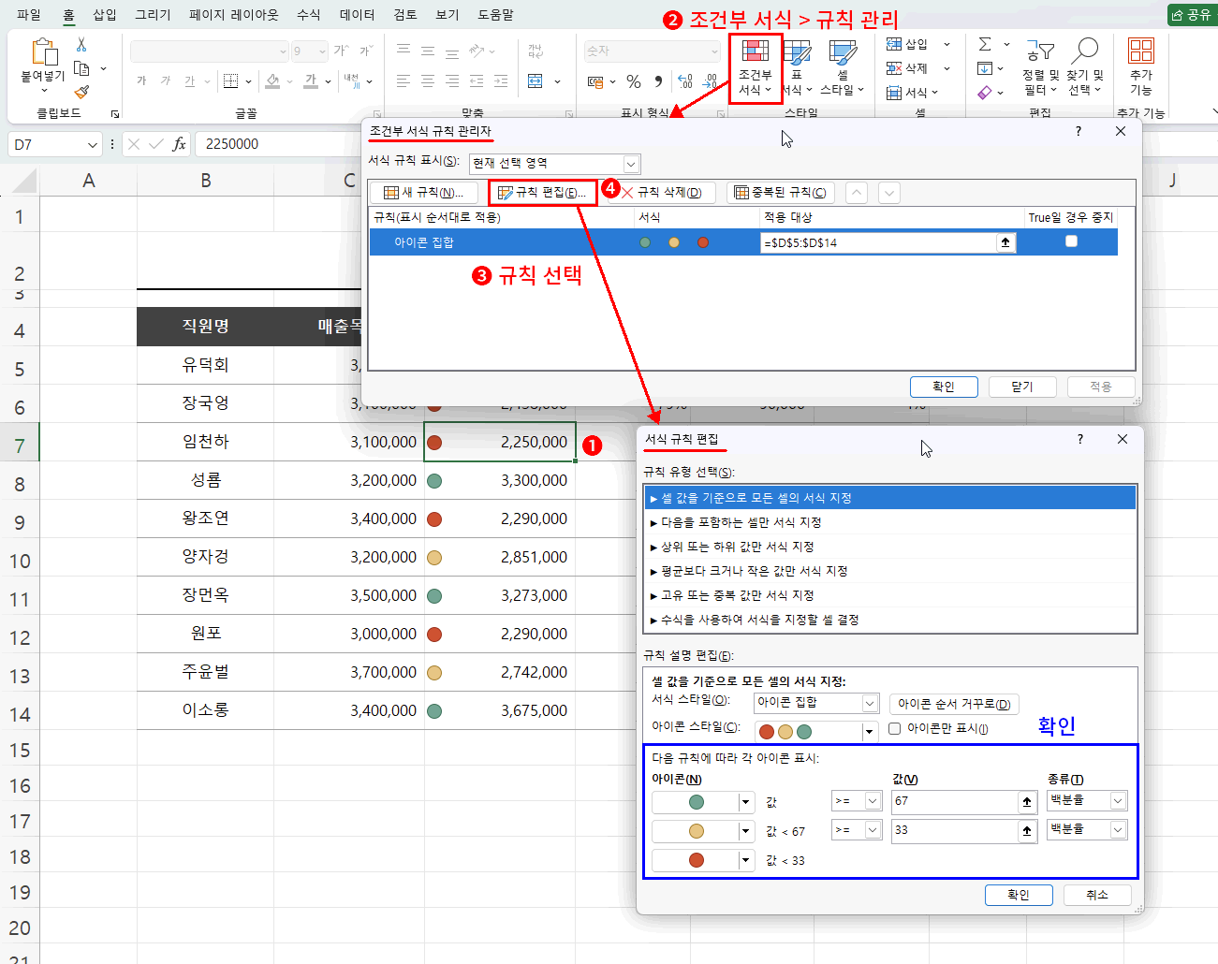The image size is (1218, 964).
Task: Click the Copy icon in clipboard group
Action: pos(82,68)
